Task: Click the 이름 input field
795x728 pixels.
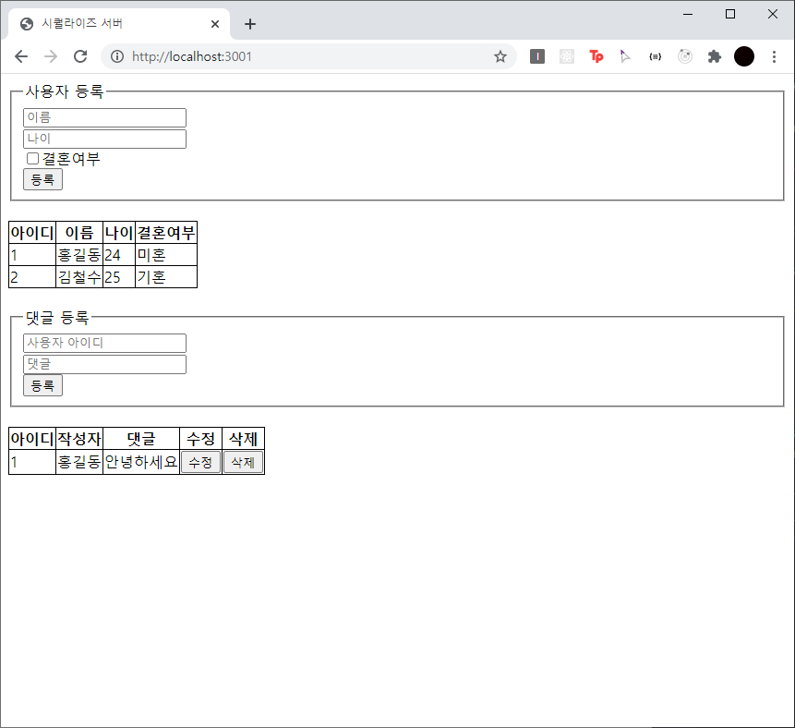Action: point(105,117)
